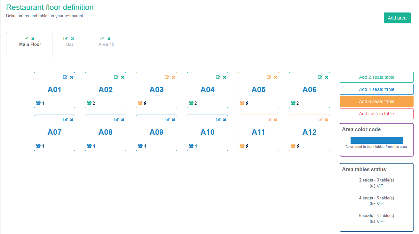Click the blue area color code swatch
The height and width of the screenshot is (234, 419).
coord(376,140)
